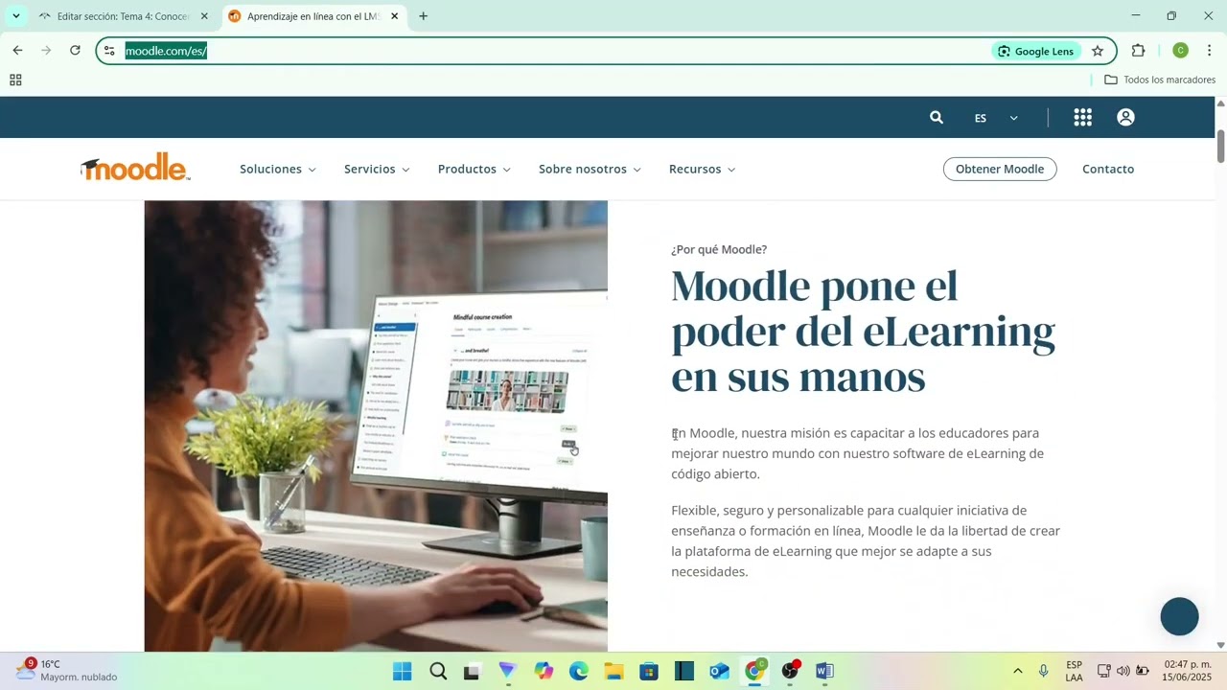
Task: Open the ESP LAA keyboard language indicator
Action: pyautogui.click(x=1075, y=671)
